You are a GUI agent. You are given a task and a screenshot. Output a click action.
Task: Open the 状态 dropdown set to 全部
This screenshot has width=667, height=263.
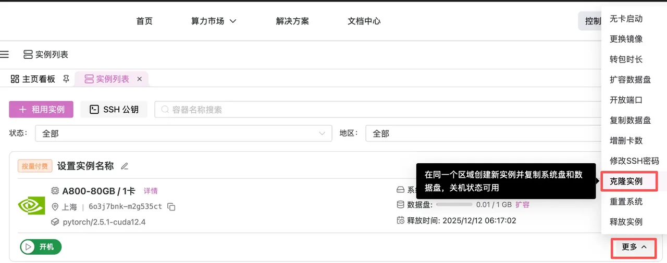[183, 134]
